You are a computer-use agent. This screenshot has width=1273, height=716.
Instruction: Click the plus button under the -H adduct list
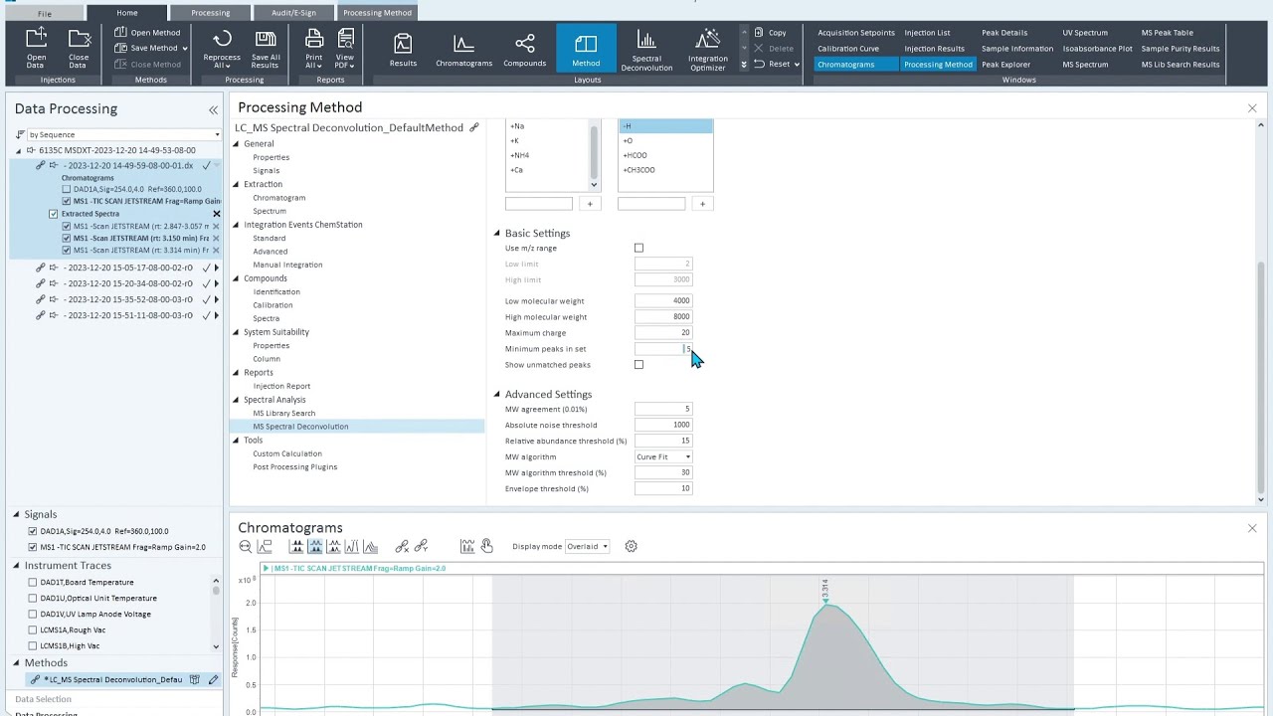point(702,204)
